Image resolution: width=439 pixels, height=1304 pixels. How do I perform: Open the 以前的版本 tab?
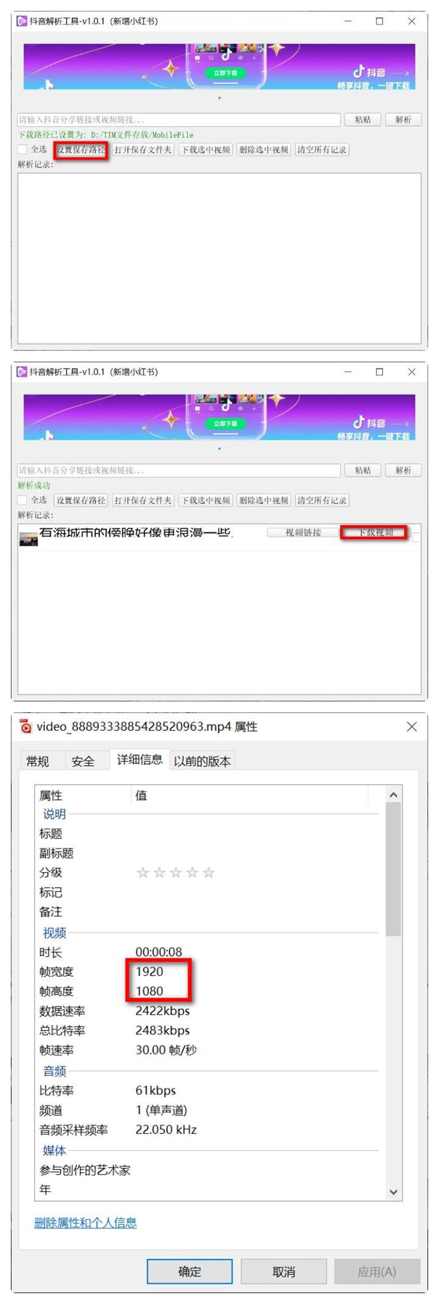[x=202, y=761]
